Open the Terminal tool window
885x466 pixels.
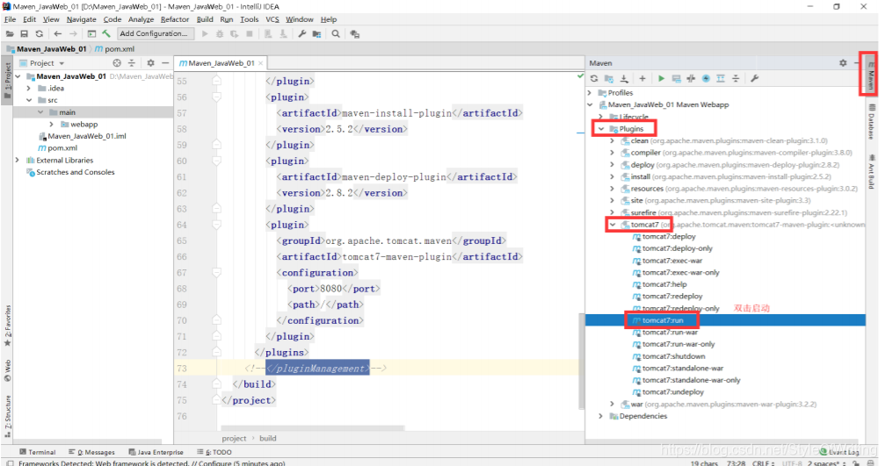pos(37,452)
